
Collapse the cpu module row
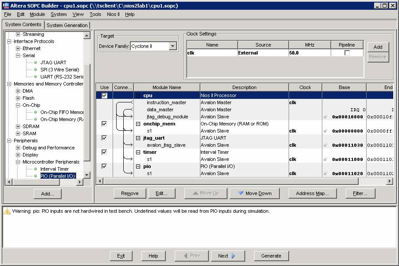click(x=138, y=95)
